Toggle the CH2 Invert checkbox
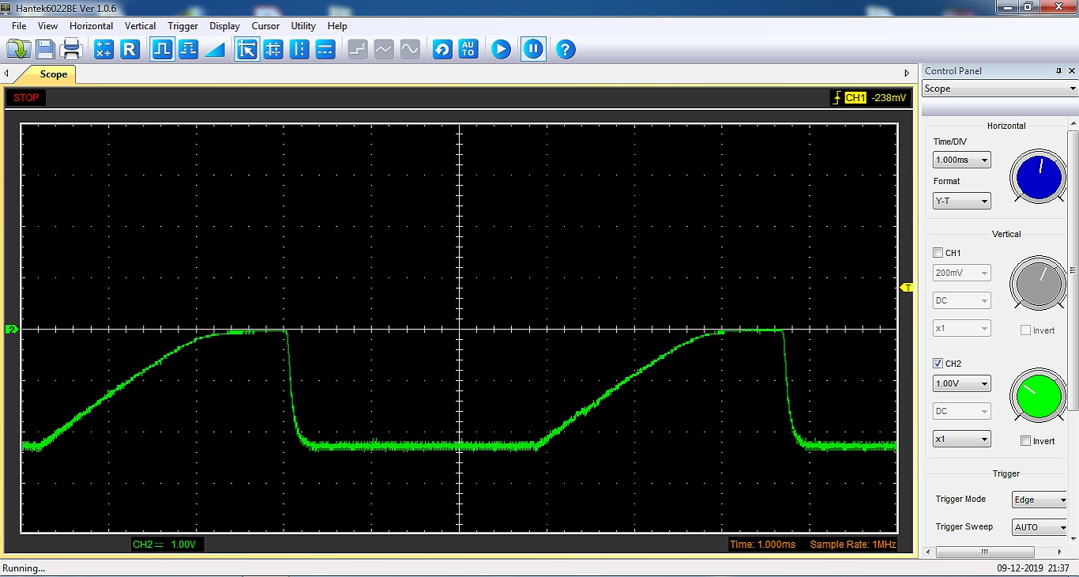Image resolution: width=1079 pixels, height=577 pixels. 1025,441
